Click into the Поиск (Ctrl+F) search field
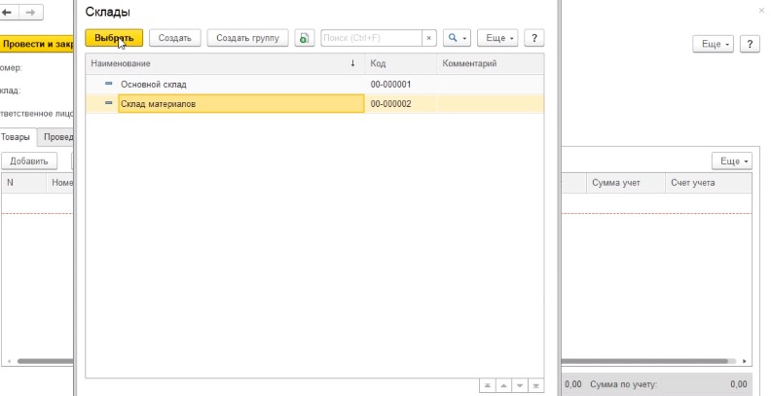The image size is (771, 396). tap(370, 38)
